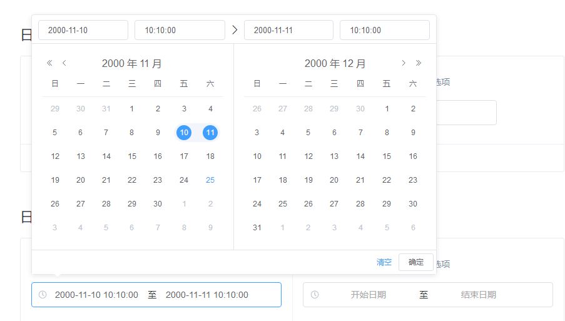Pick November 15 in the left calendar
Image resolution: width=565 pixels, height=321 pixels.
pos(132,156)
